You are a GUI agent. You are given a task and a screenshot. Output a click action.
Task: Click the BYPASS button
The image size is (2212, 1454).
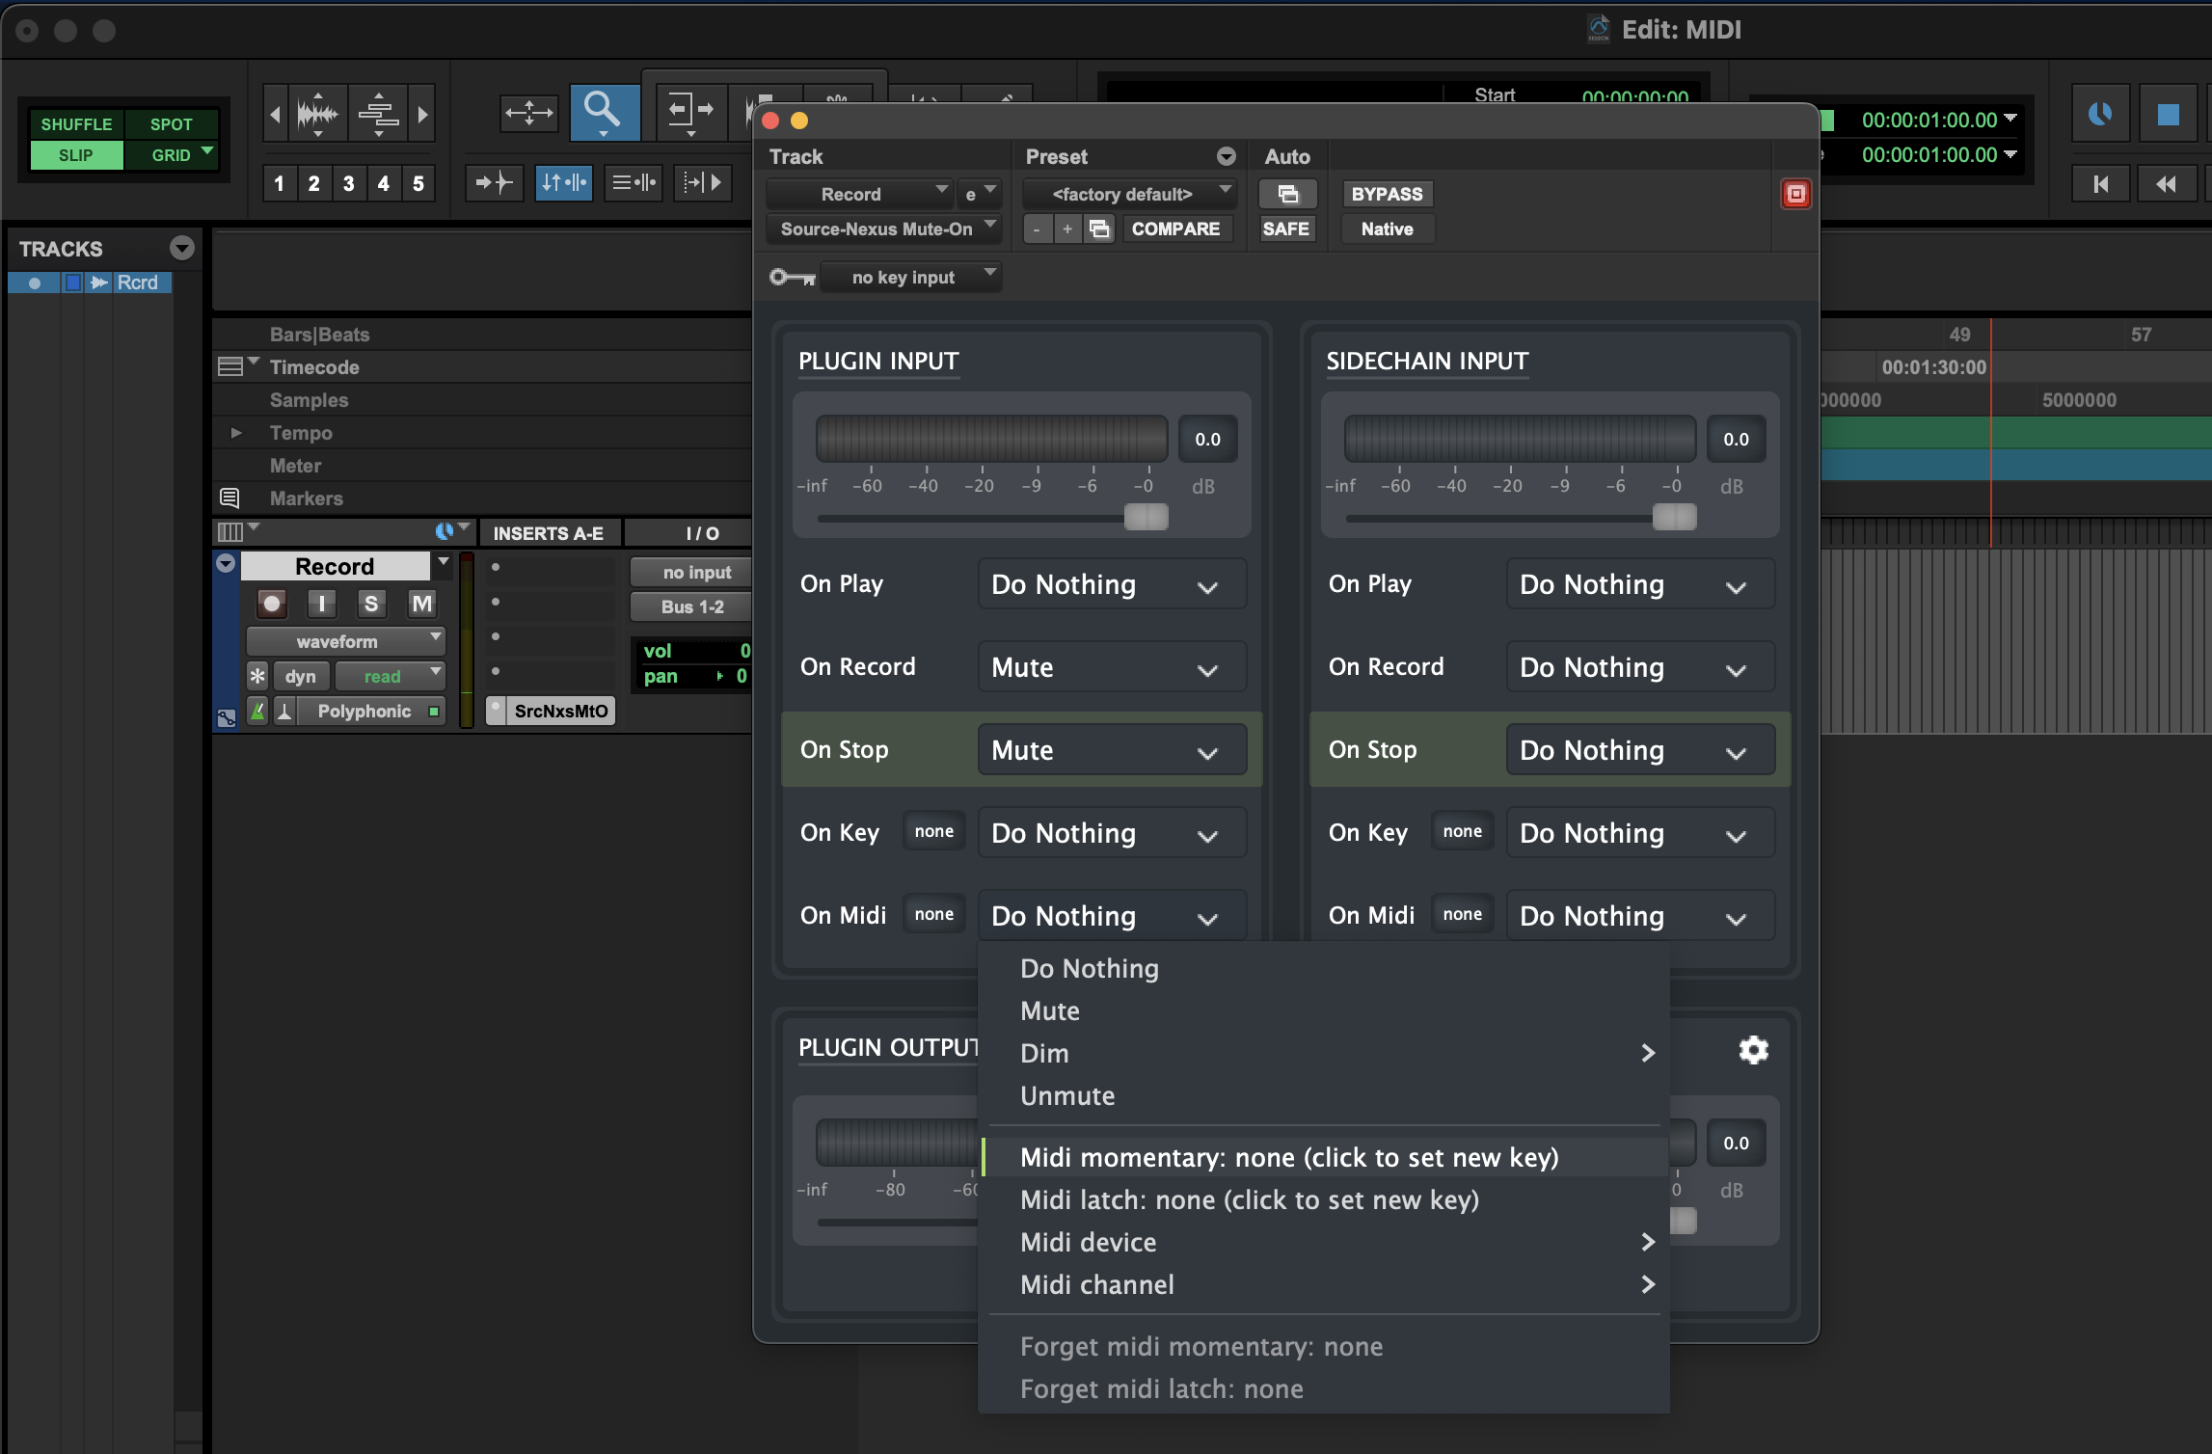pos(1387,194)
